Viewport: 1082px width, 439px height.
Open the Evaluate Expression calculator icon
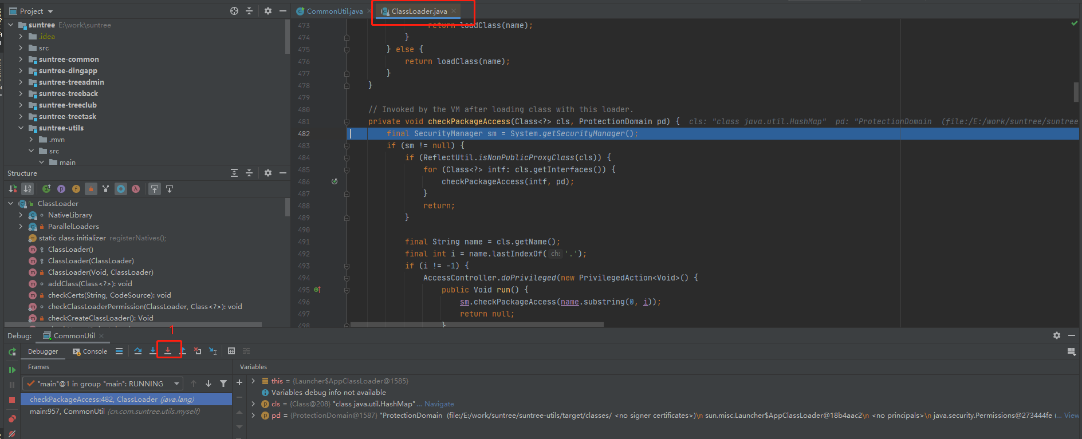231,351
